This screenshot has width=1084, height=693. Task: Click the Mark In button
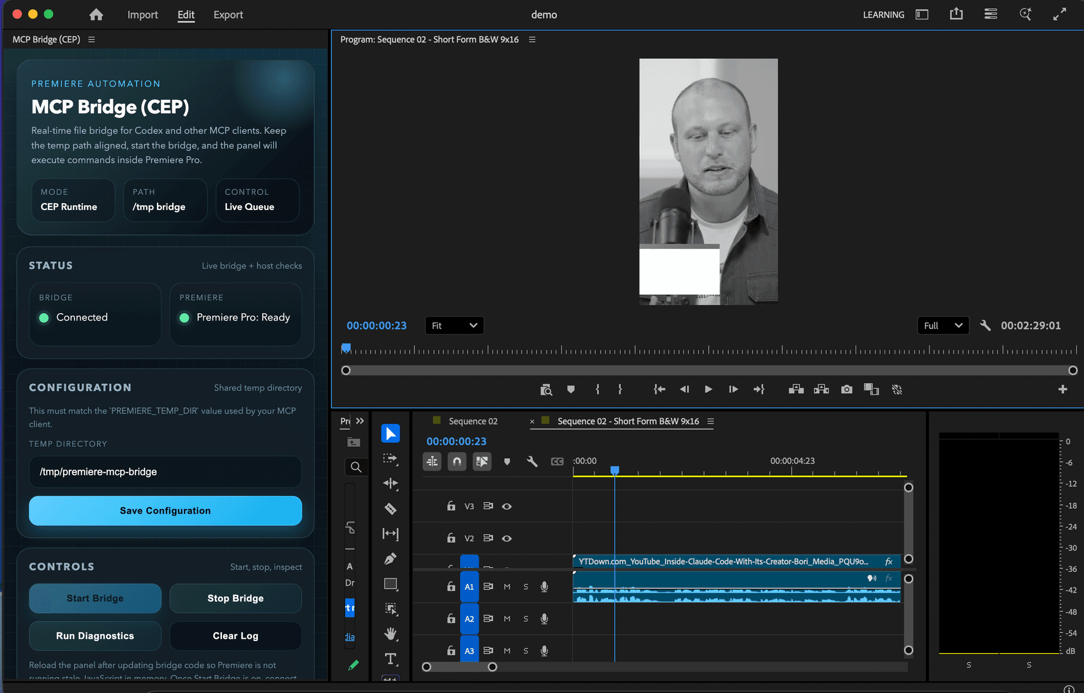tap(597, 389)
